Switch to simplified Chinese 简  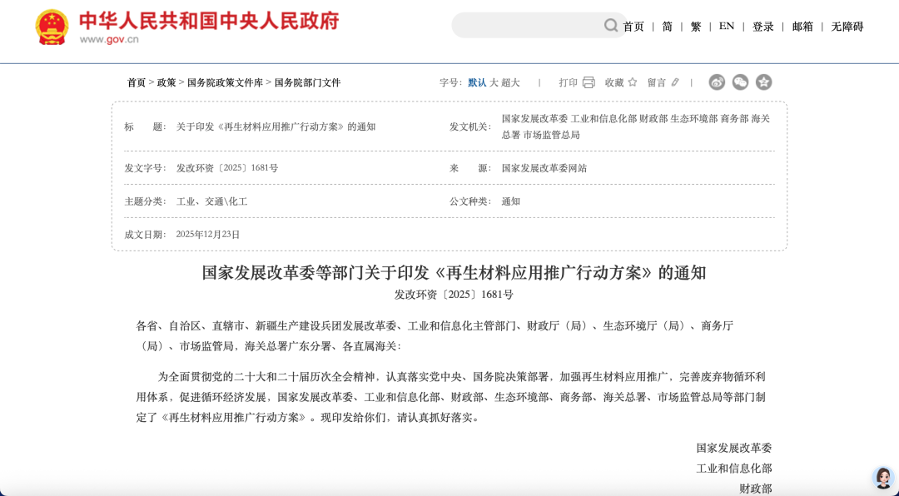pyautogui.click(x=668, y=27)
